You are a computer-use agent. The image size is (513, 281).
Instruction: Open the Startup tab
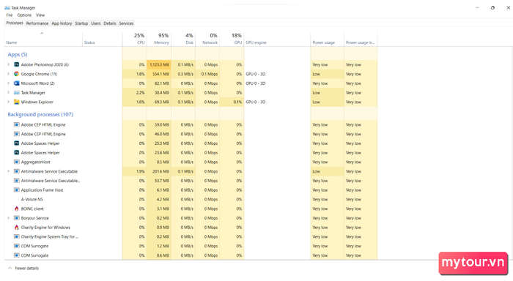coord(81,23)
